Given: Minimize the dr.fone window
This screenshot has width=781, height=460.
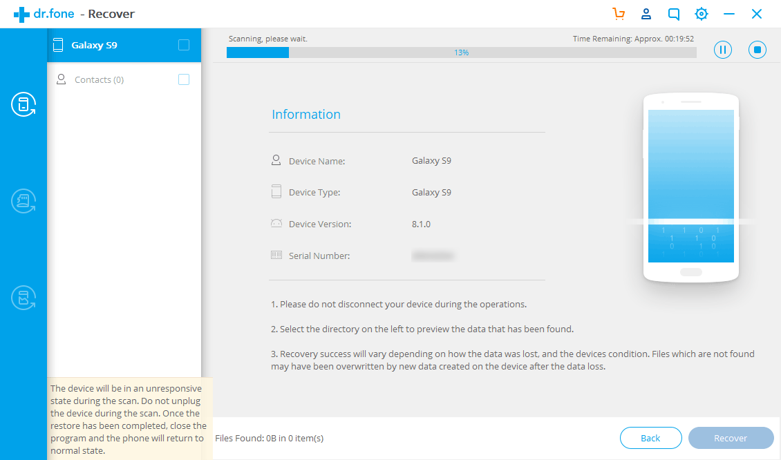Looking at the screenshot, I should 728,14.
